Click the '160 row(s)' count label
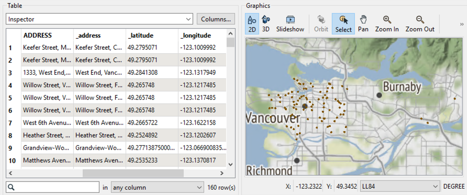 point(221,188)
